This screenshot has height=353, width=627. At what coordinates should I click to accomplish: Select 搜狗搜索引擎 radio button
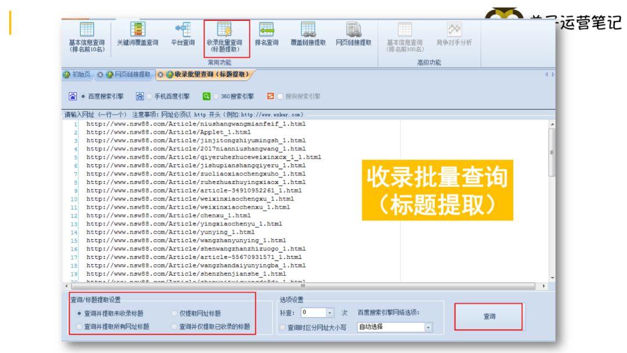[280, 96]
